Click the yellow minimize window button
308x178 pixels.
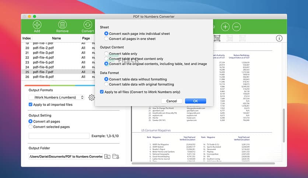29,17
